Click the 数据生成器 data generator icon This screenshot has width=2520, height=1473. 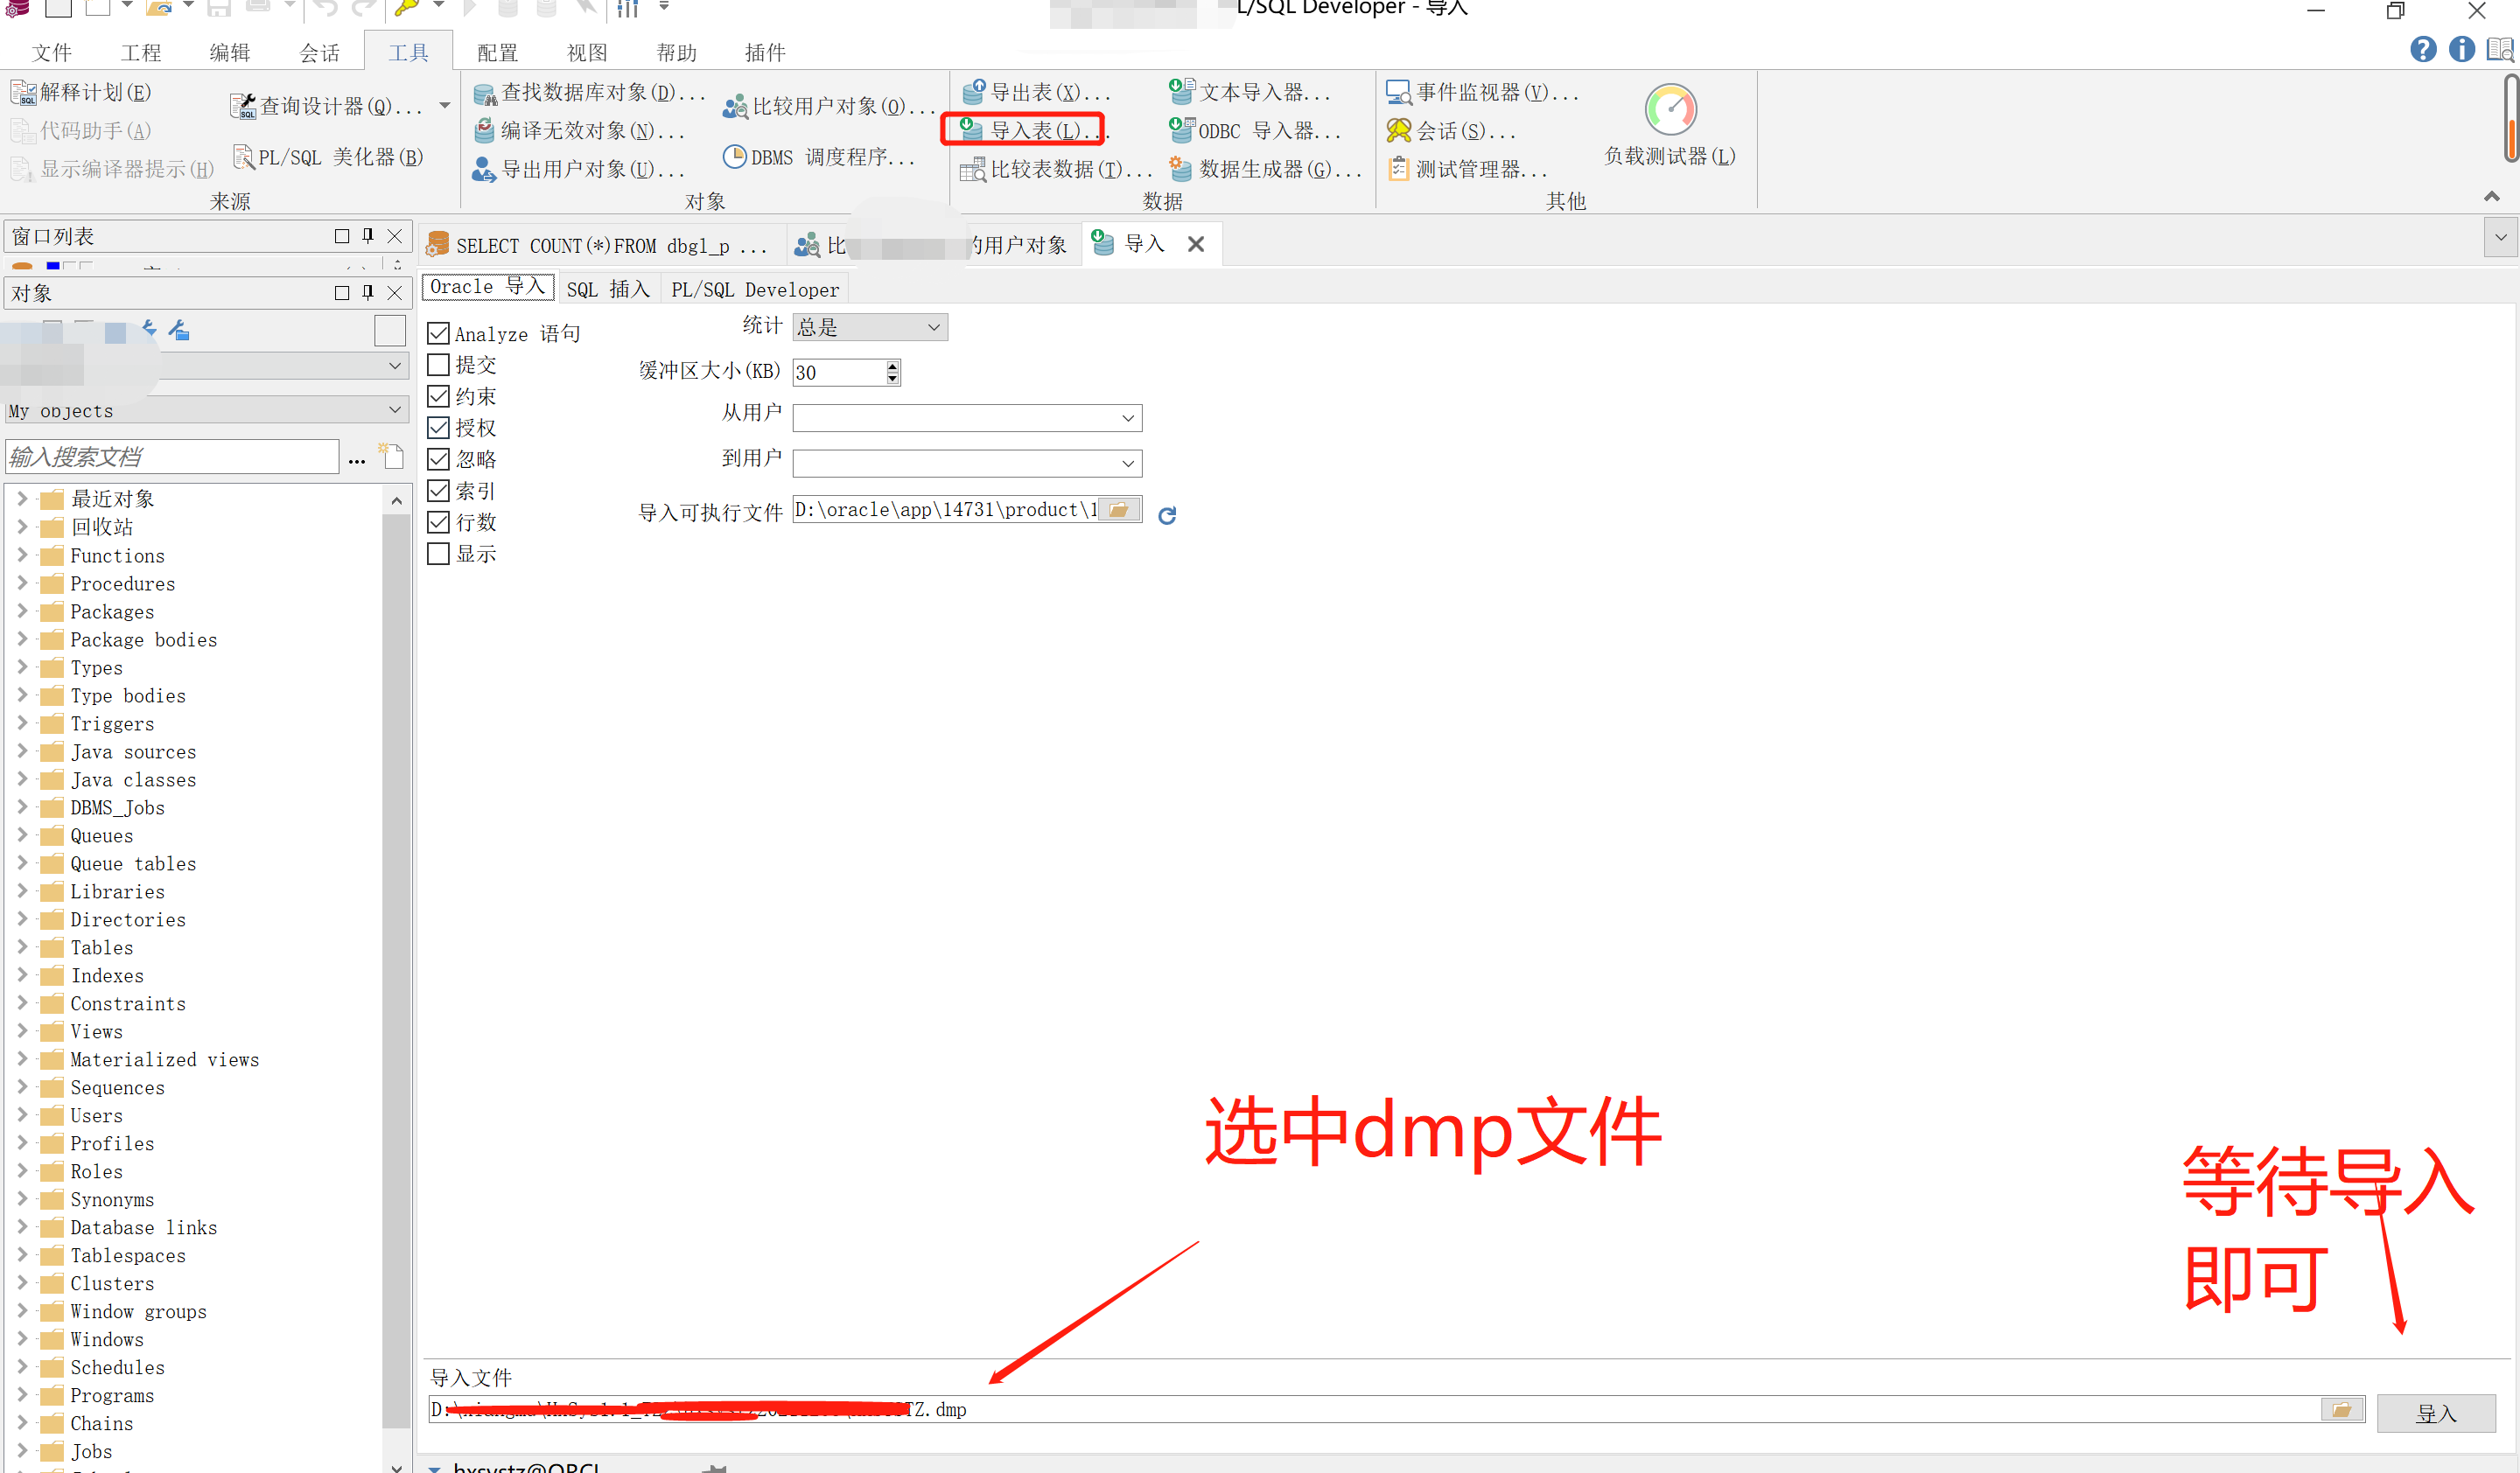coord(1181,169)
